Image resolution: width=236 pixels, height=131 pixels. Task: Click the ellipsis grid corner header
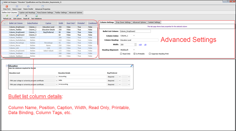(x=5, y=23)
